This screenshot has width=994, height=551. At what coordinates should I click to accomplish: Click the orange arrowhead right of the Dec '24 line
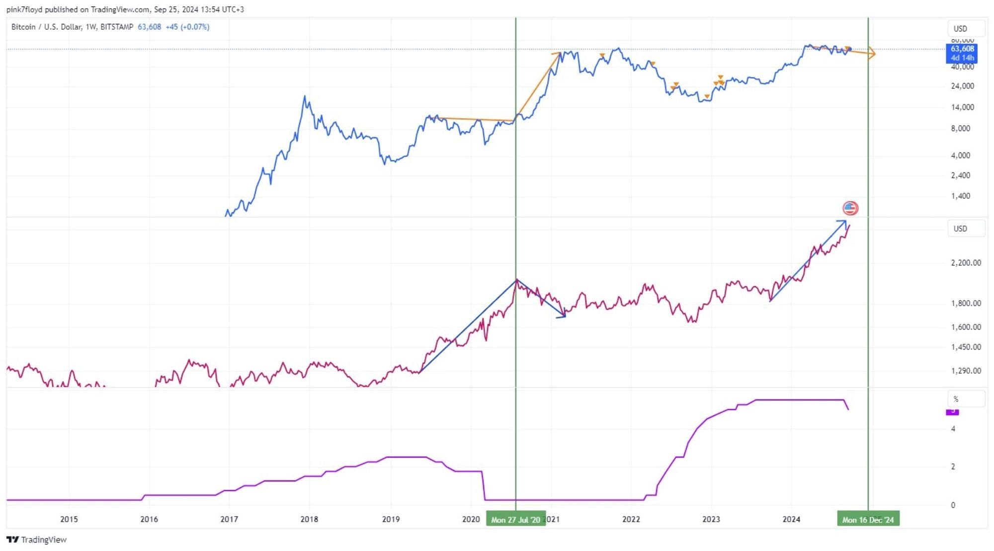coord(872,54)
